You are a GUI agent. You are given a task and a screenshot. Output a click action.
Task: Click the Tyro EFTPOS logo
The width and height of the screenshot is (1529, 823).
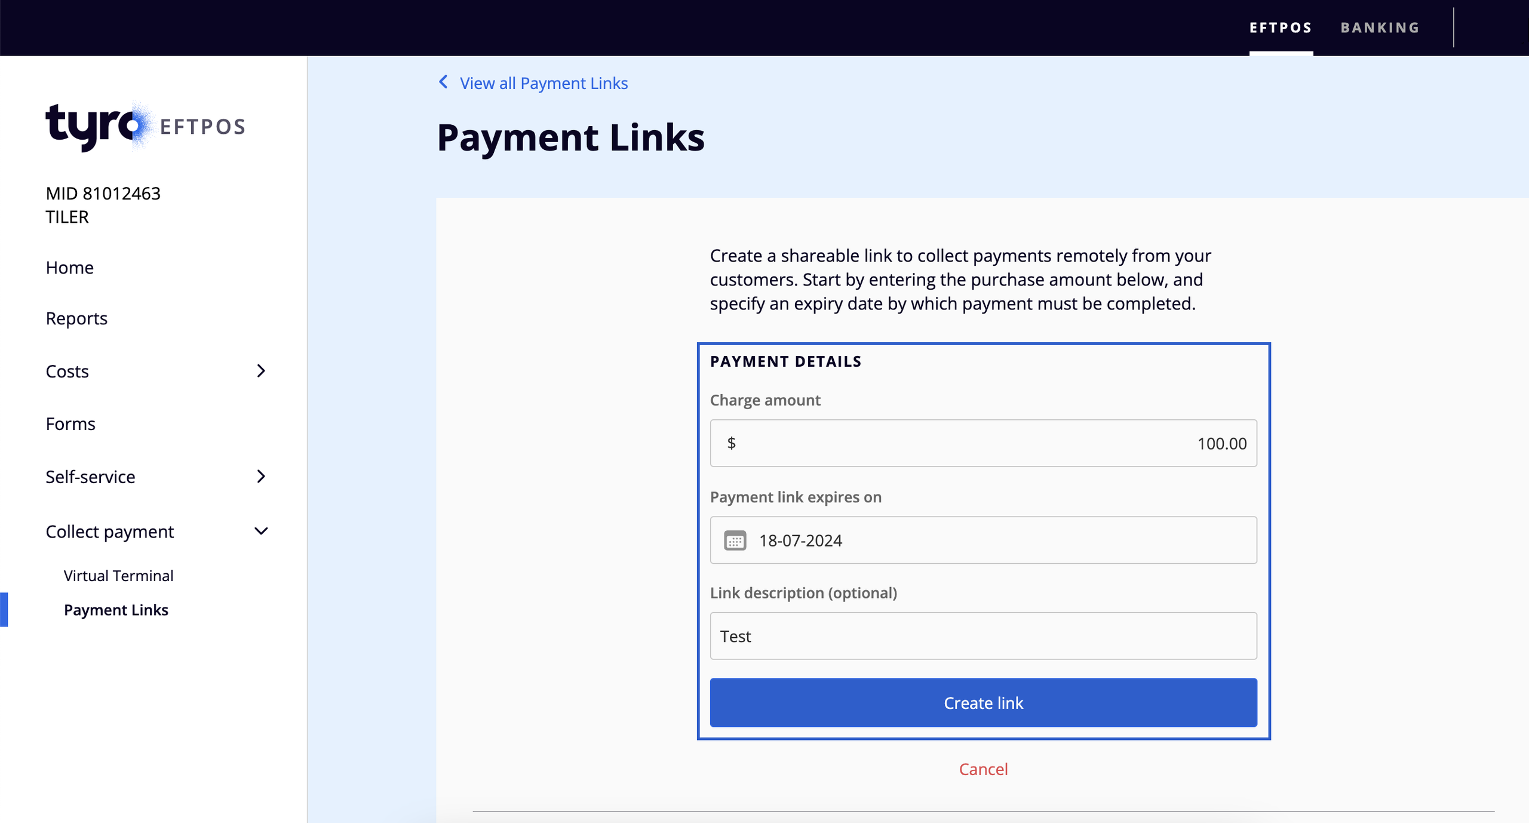pos(145,126)
